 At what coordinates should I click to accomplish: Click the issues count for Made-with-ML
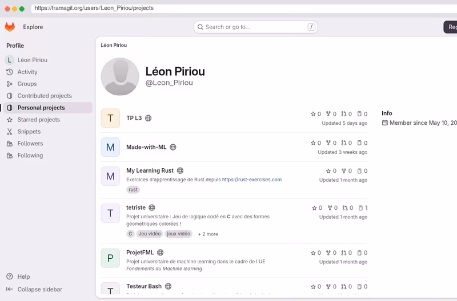point(362,143)
